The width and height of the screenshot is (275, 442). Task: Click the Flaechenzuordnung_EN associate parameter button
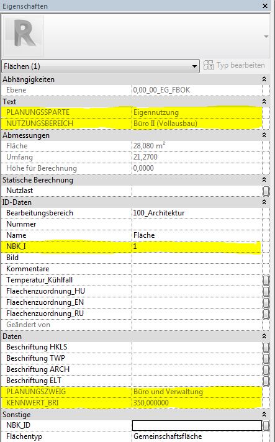(266, 302)
